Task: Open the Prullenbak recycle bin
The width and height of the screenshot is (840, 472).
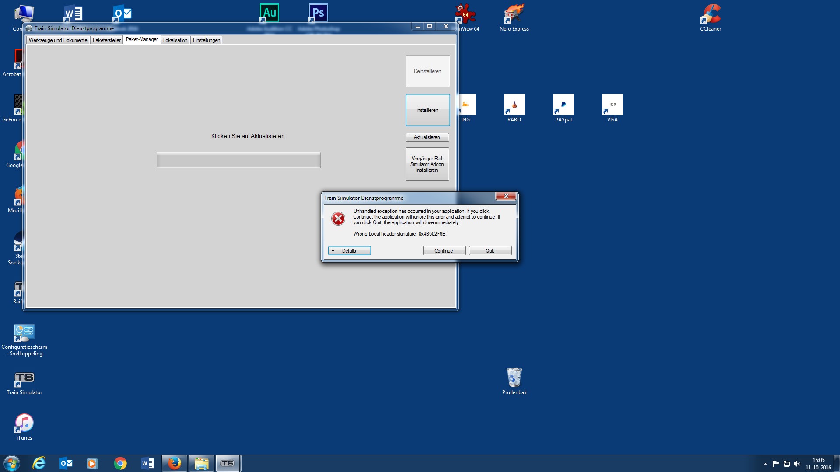Action: point(514,378)
